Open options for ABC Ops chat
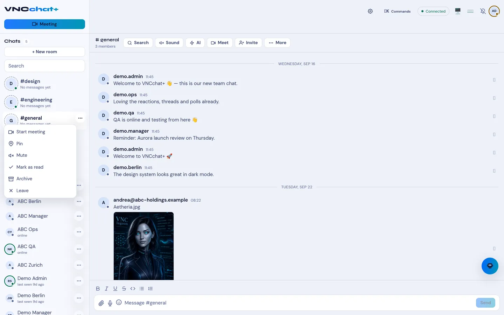504x315 pixels. tap(79, 232)
